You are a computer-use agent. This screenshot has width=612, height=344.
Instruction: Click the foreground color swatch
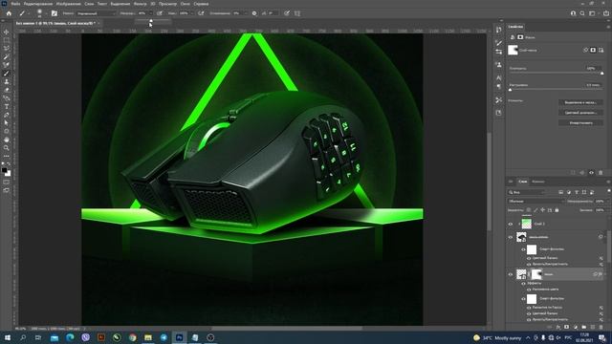pyautogui.click(x=4, y=170)
